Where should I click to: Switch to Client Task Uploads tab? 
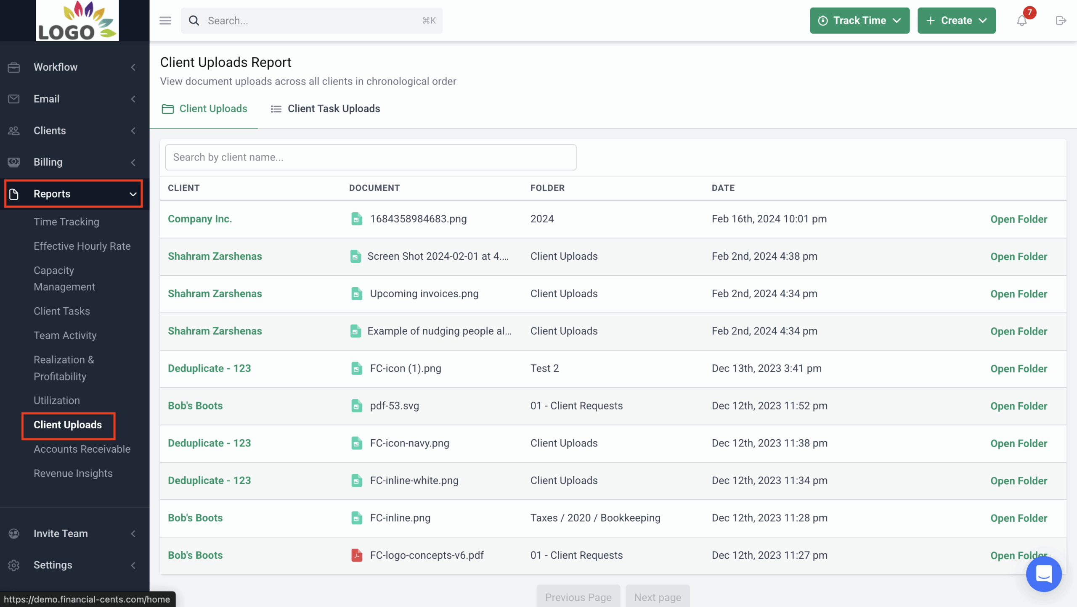click(x=325, y=109)
